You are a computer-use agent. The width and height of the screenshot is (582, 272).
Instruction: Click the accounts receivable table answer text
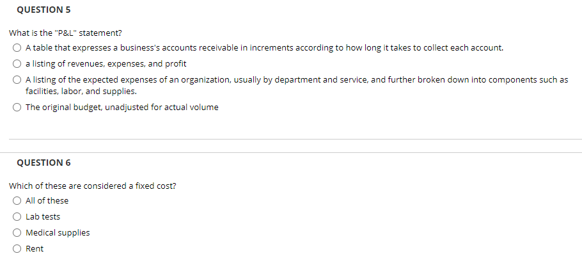click(x=264, y=48)
